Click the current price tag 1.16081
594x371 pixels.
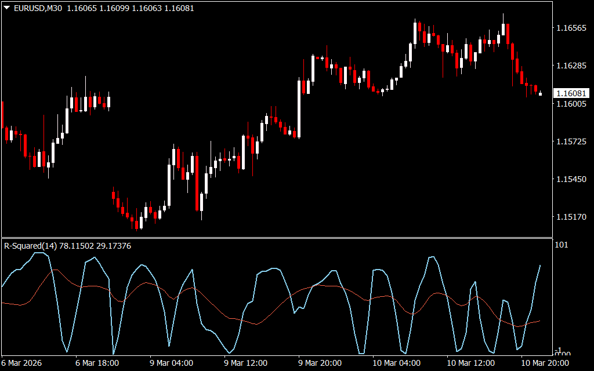tap(571, 93)
